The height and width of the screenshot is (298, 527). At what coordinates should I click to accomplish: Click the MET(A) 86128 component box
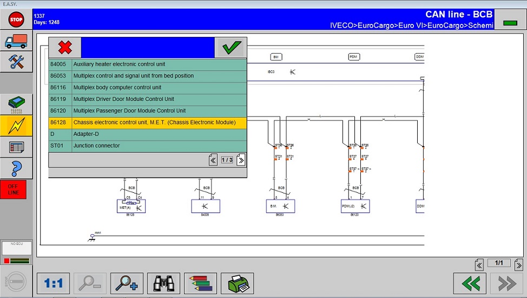click(x=131, y=206)
